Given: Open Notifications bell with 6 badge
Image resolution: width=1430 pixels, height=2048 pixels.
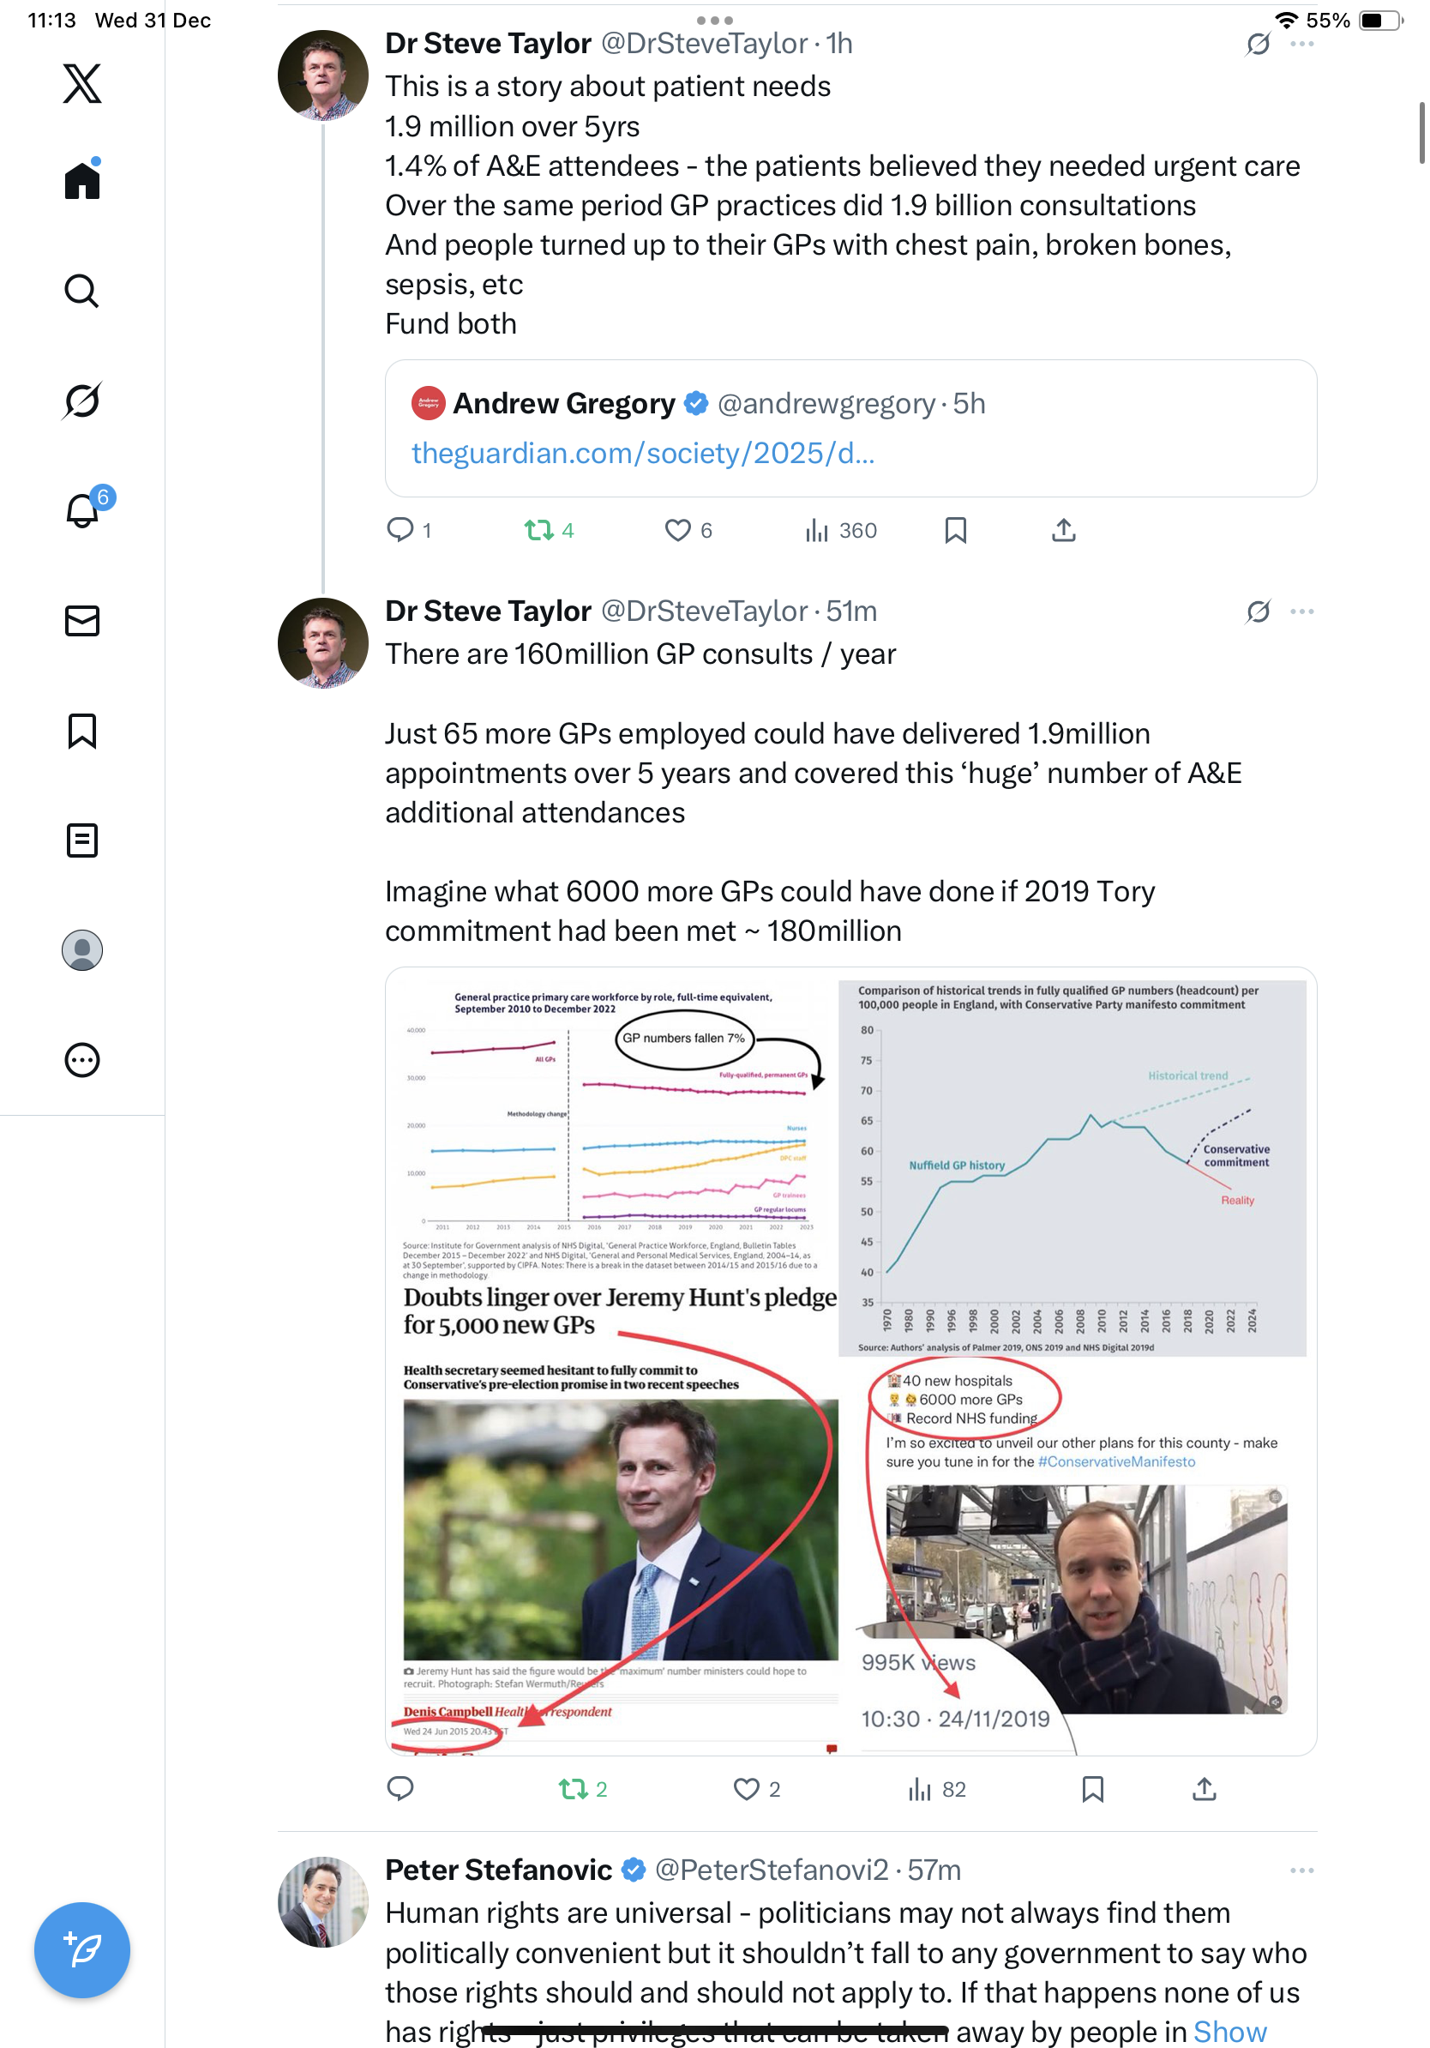Looking at the screenshot, I should tap(82, 510).
